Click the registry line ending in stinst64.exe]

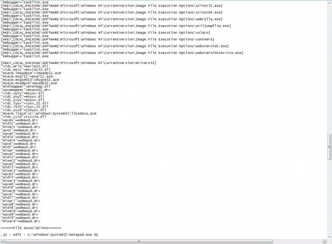pos(111,12)
